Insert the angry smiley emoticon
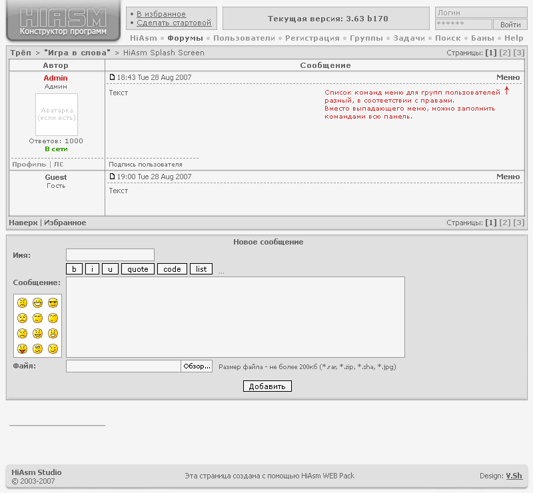The height and width of the screenshot is (493, 533). pos(23,303)
